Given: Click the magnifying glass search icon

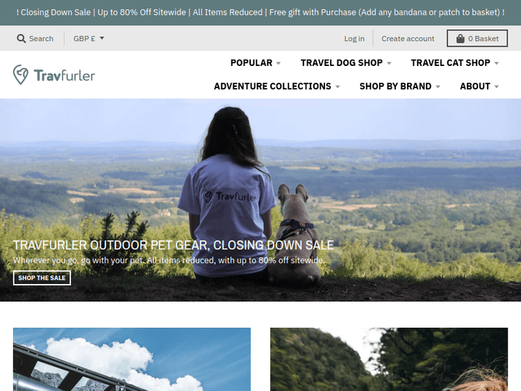Looking at the screenshot, I should [22, 38].
